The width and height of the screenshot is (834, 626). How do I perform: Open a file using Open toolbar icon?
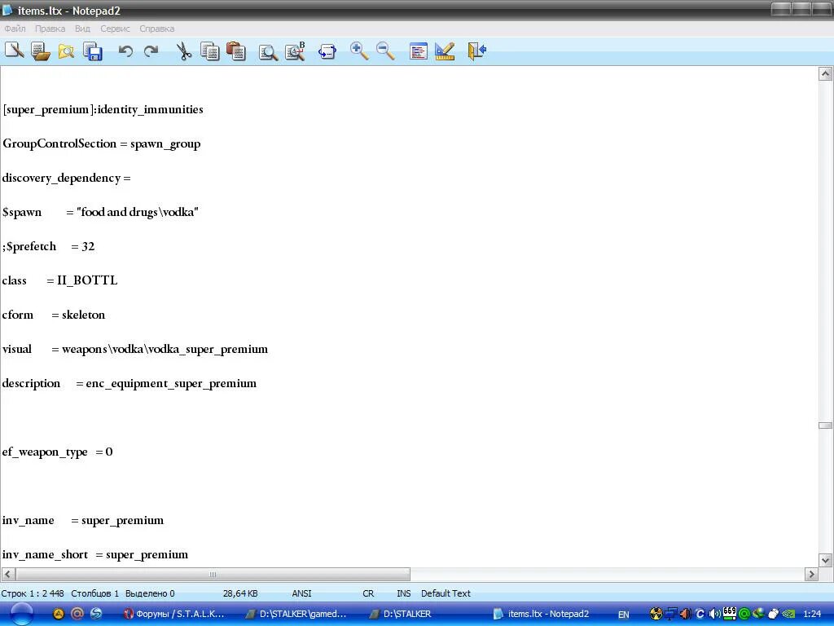click(41, 51)
